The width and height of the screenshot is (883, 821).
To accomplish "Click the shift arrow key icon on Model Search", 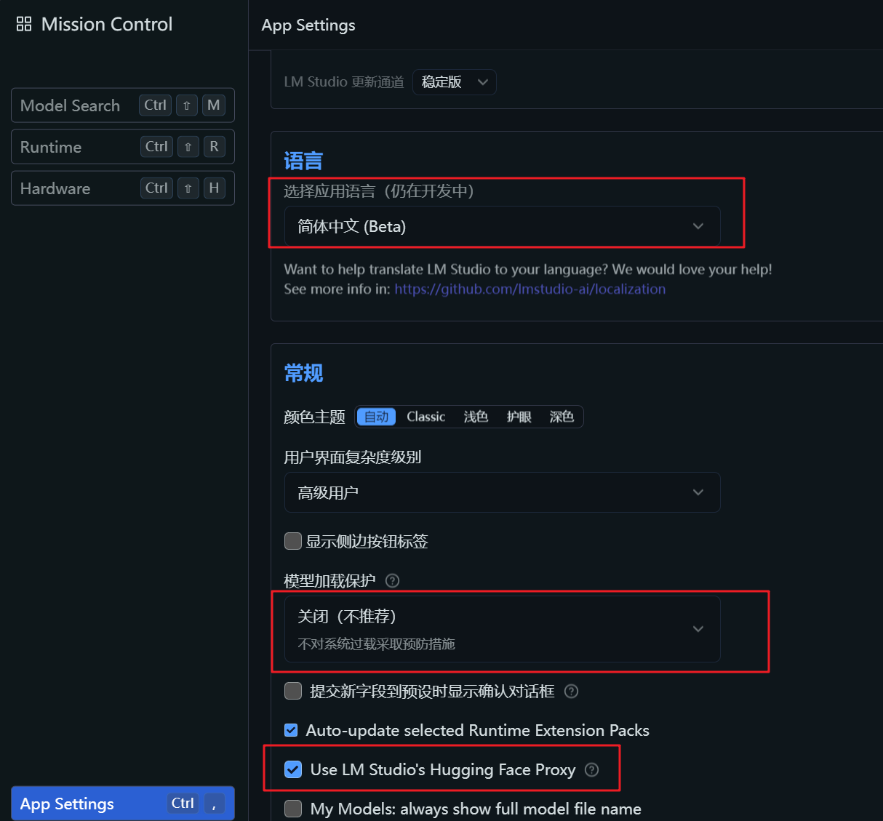I will (x=187, y=105).
